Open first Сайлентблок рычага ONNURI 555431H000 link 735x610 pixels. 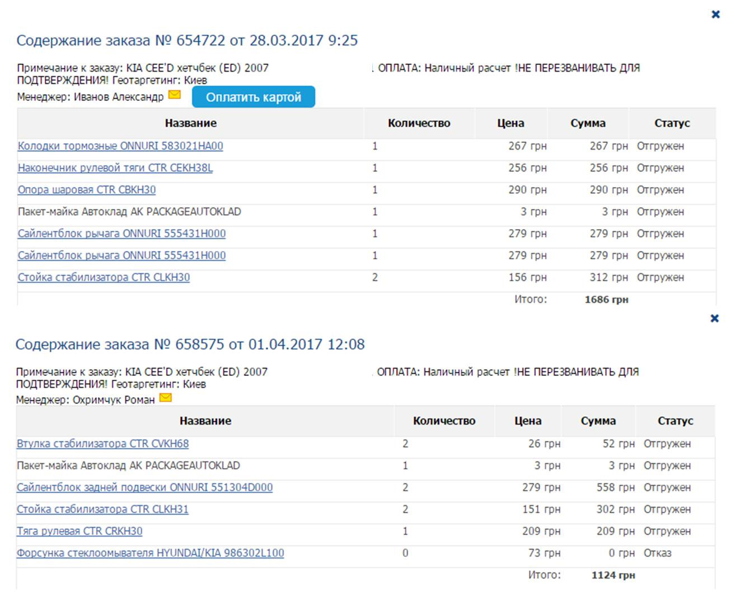tap(121, 234)
